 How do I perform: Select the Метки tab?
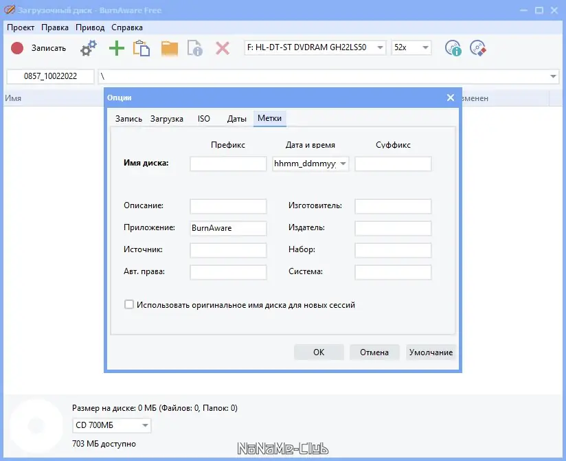(x=270, y=118)
